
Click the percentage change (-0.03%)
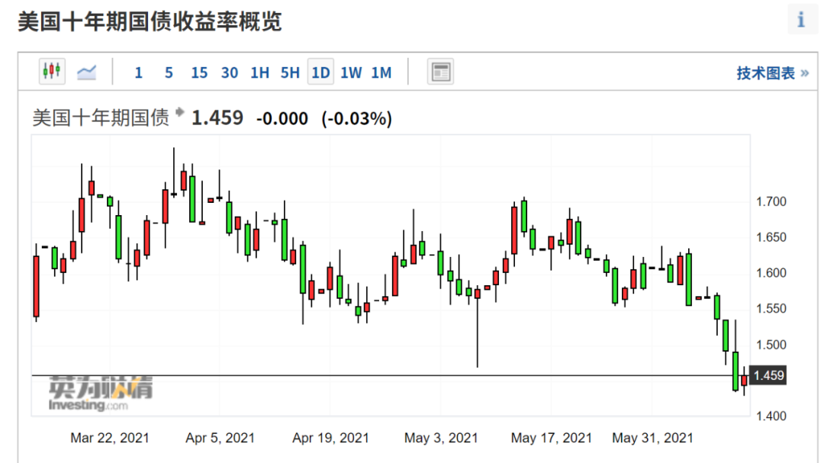click(357, 118)
